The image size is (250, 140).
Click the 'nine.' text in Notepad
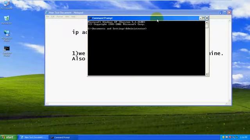[216, 53]
